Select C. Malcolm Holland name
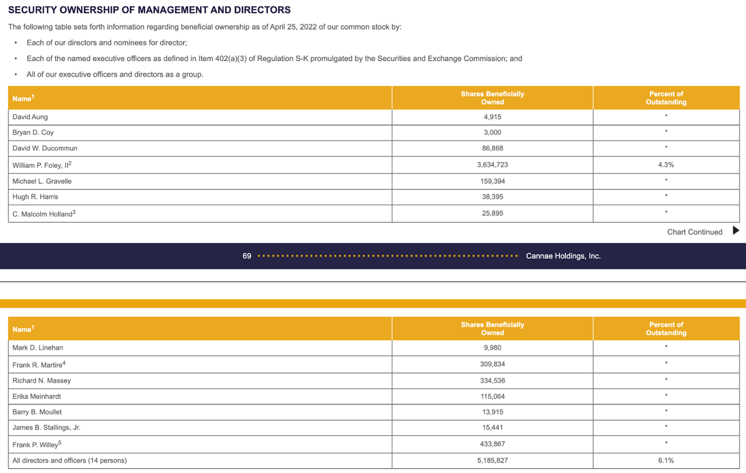Screen dimensions: 746x473 point(44,214)
